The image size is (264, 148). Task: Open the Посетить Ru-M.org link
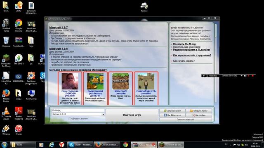pyautogui.click(x=184, y=44)
